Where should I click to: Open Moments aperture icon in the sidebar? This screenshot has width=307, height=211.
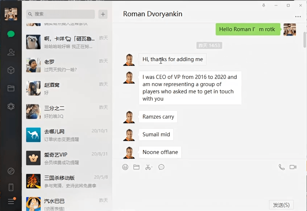11,106
